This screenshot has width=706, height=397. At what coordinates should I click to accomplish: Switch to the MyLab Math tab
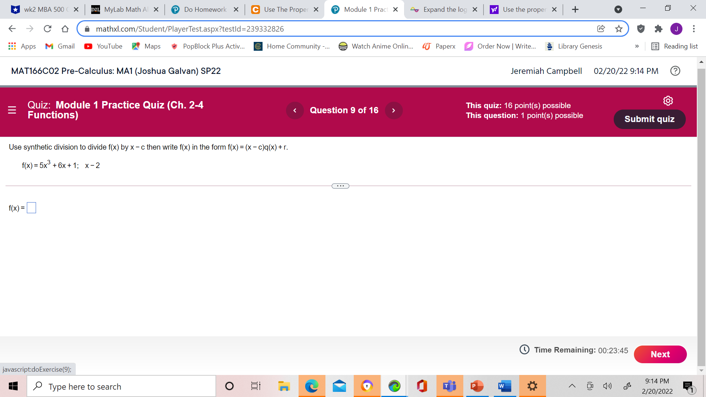121,10
